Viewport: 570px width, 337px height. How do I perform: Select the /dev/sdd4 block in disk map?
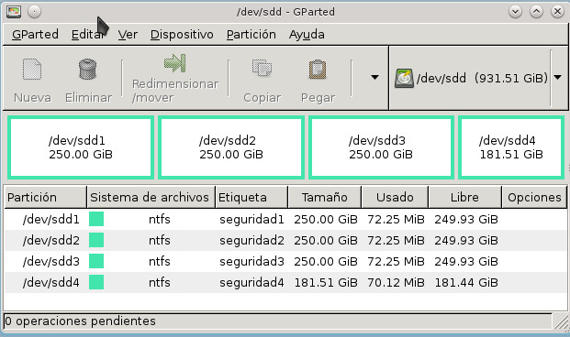(511, 147)
